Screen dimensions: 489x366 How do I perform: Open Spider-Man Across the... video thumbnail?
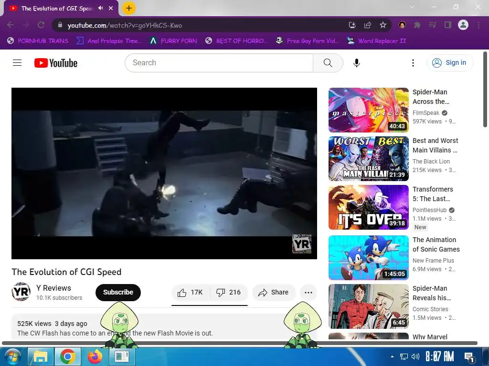click(368, 110)
